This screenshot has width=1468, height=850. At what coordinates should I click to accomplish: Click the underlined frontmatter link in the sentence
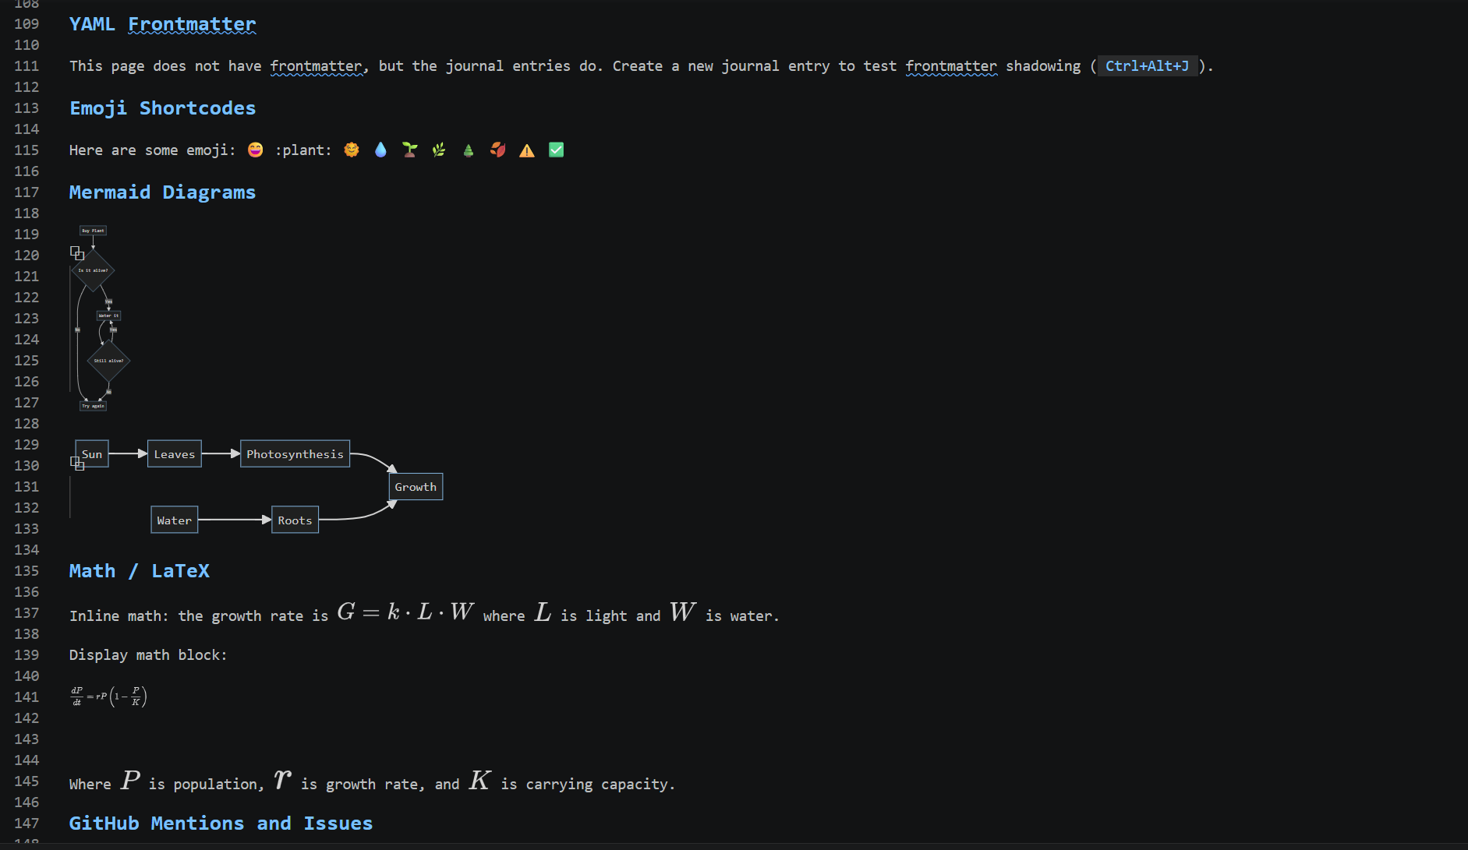click(x=317, y=66)
